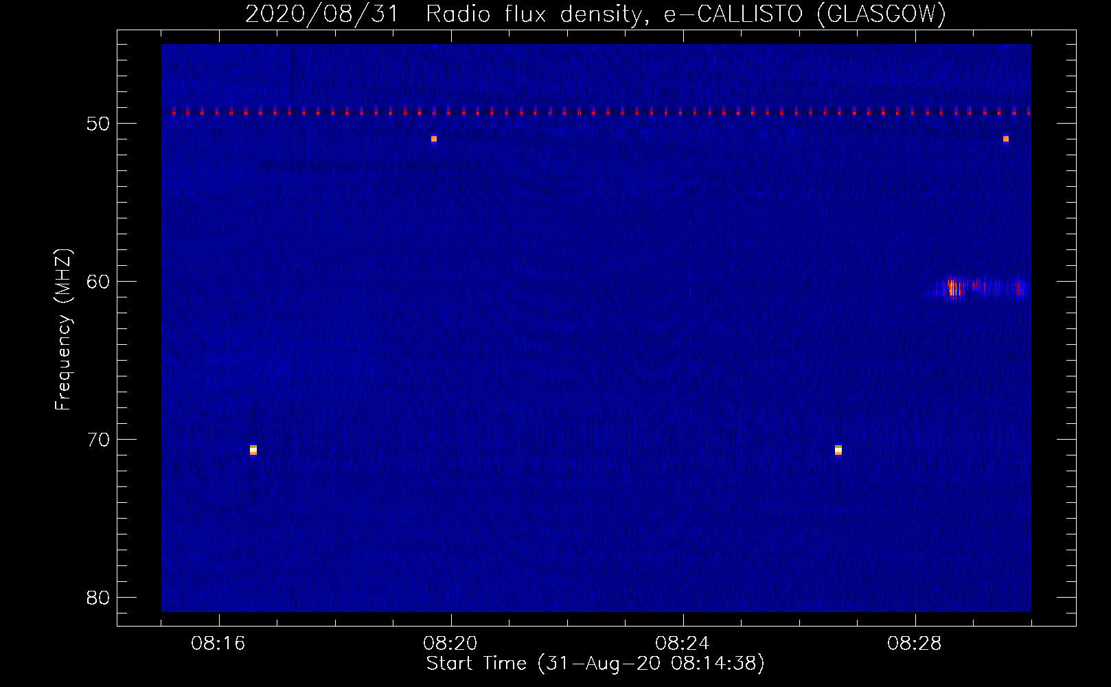1111x687 pixels.
Task: Click the orange spot near 51 MHz at 08:20
Action: [x=434, y=139]
